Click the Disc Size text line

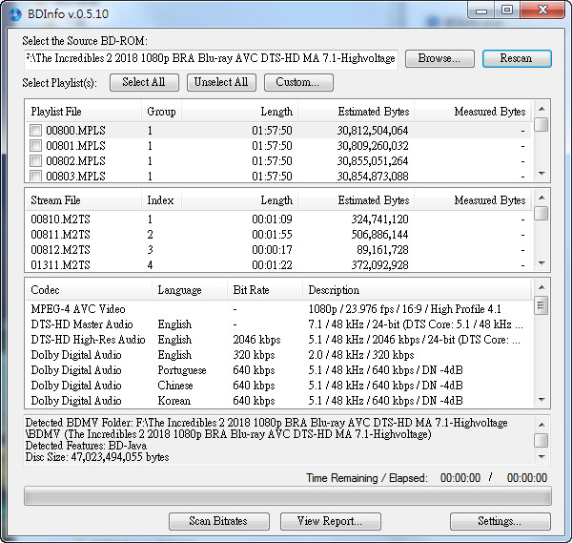pos(97,457)
